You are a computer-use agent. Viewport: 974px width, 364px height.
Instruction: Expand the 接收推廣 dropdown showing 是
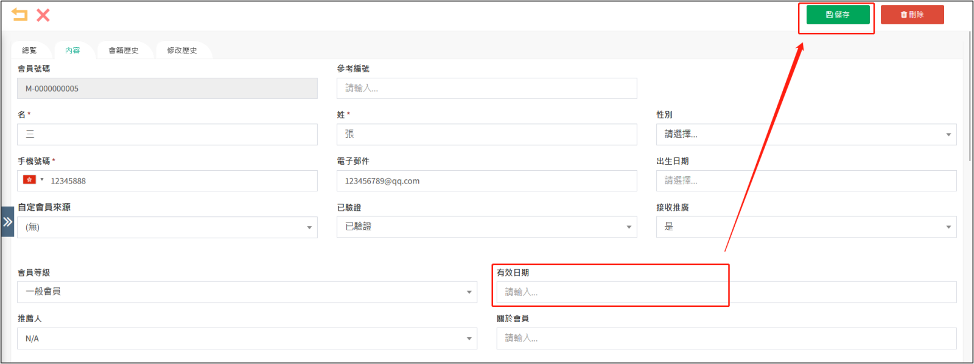point(806,227)
